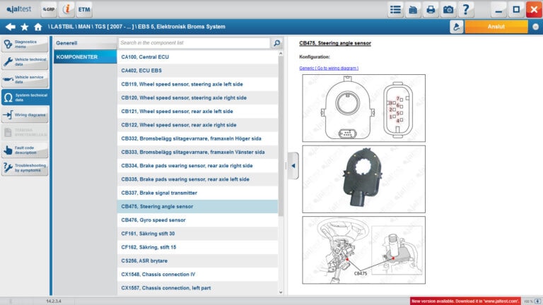This screenshot has height=305, width=543.
Task: Open Vehicle service data
Action: tap(25, 80)
